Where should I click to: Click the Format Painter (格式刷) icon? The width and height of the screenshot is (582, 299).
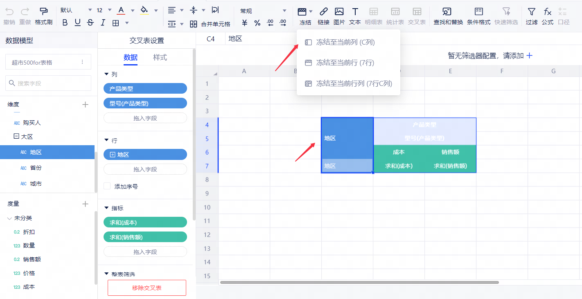tap(43, 11)
